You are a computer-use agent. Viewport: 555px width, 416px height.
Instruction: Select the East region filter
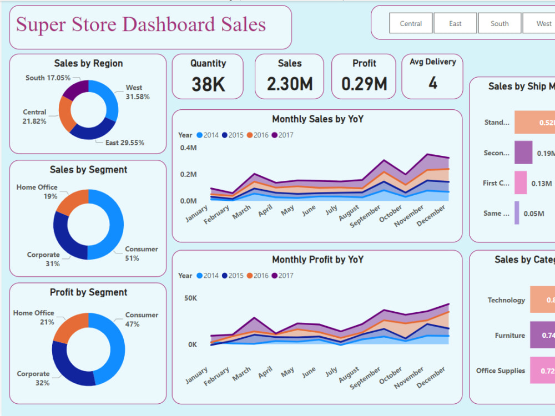tap(455, 23)
